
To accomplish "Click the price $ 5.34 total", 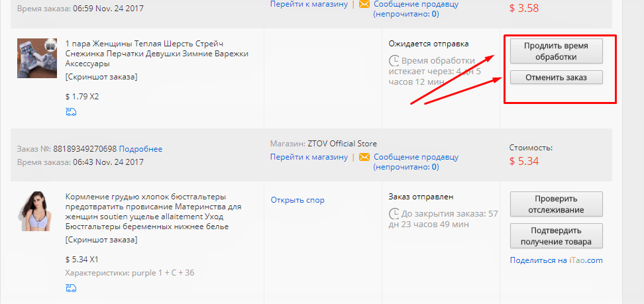I will [x=524, y=161].
